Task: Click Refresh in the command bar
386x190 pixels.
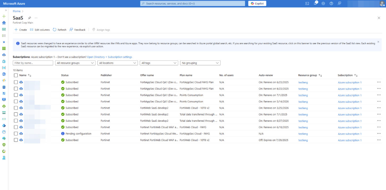Action: [60, 30]
